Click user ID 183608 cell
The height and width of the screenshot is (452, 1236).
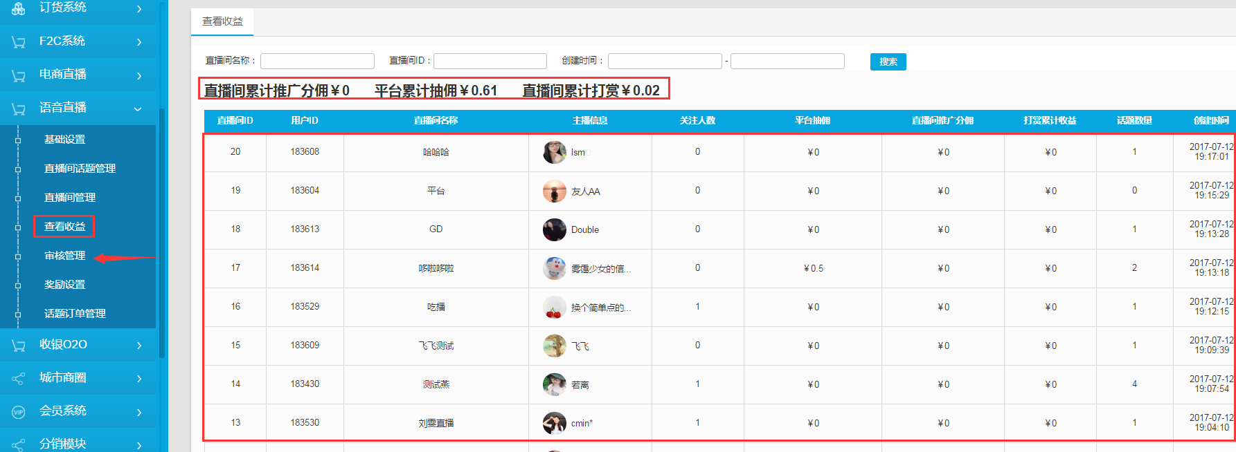[x=305, y=152]
